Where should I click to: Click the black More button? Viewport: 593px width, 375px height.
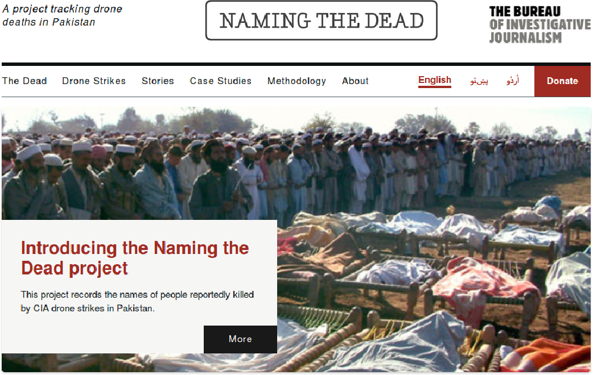[x=240, y=339]
